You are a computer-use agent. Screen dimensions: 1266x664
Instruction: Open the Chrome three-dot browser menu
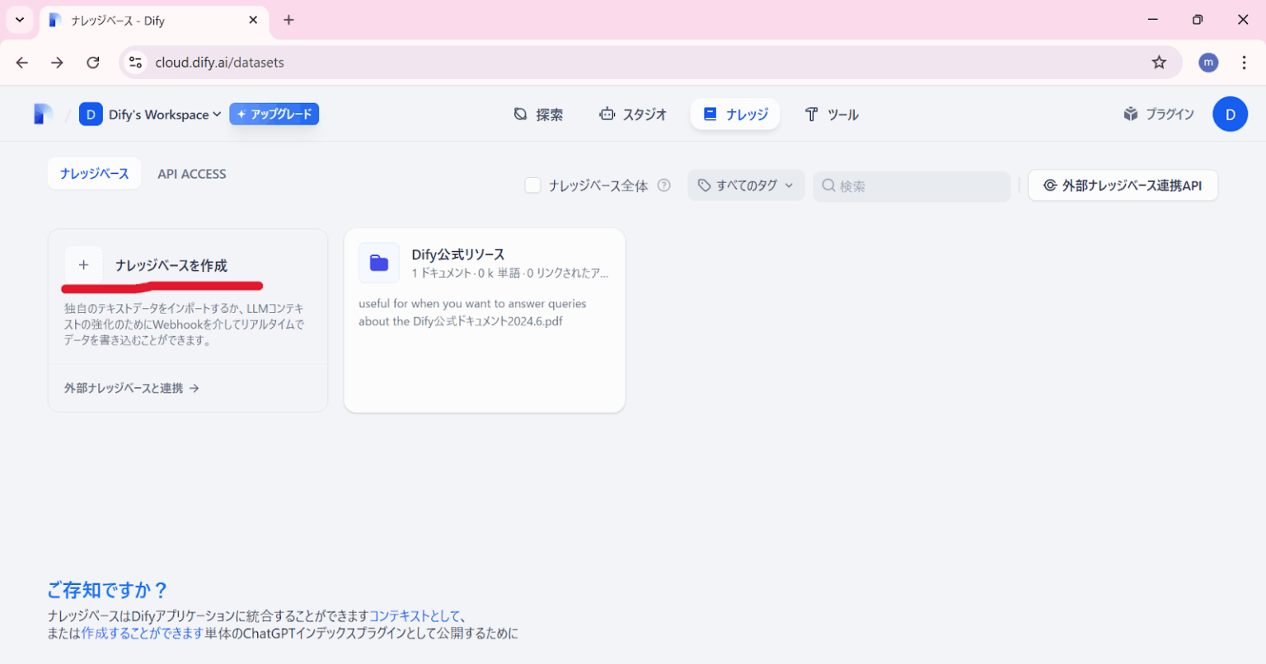click(1245, 62)
